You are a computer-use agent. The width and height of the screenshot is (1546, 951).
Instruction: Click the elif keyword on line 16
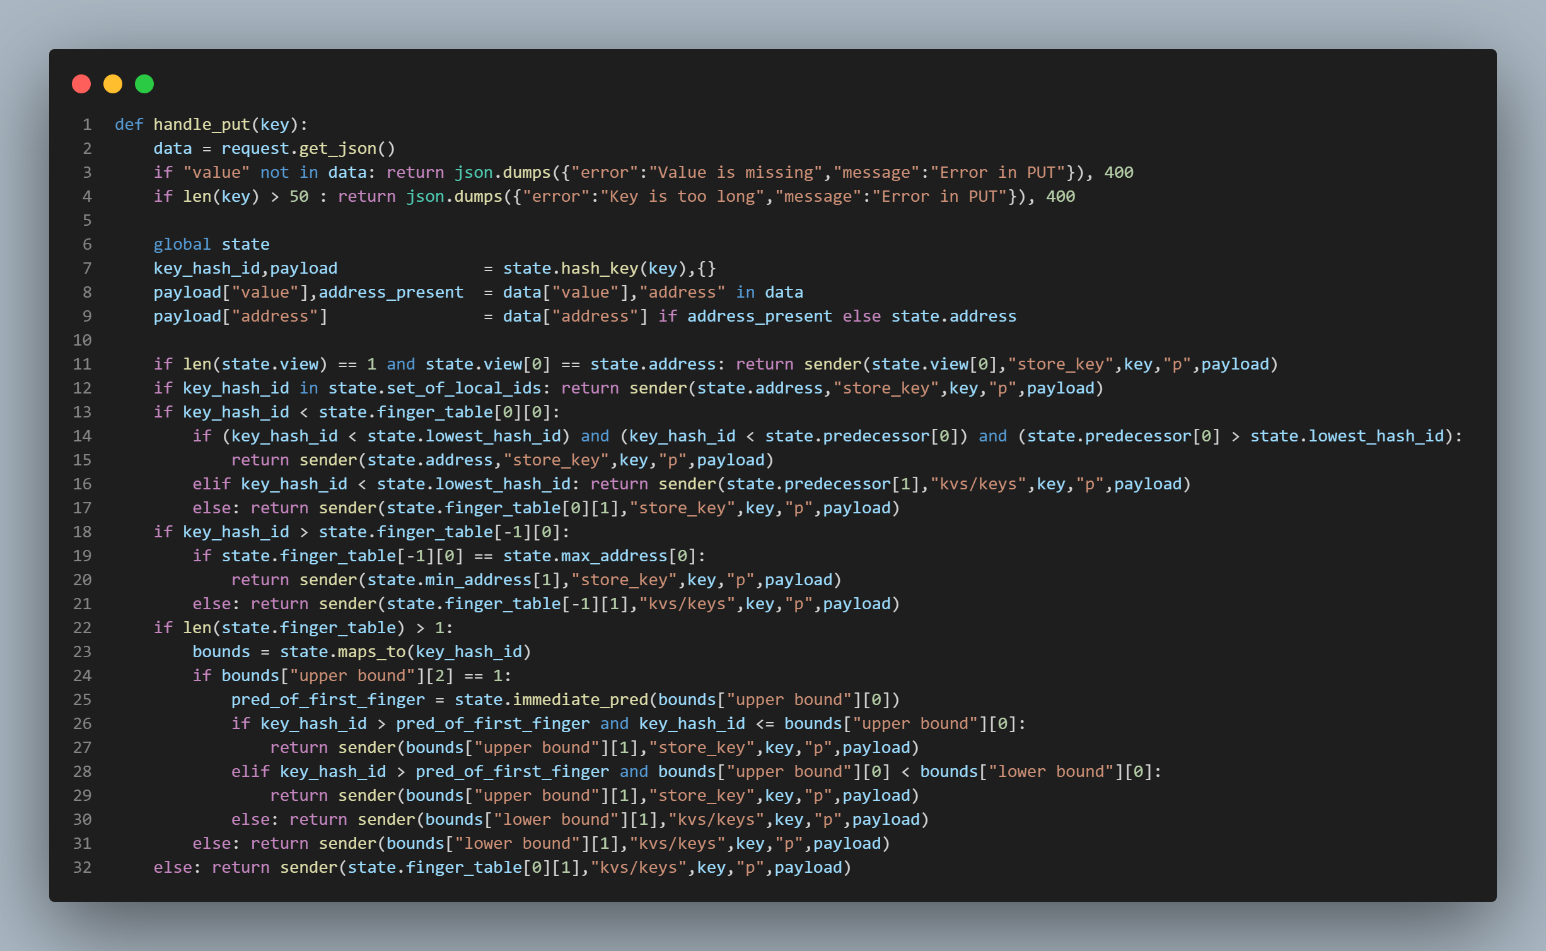pos(212,484)
